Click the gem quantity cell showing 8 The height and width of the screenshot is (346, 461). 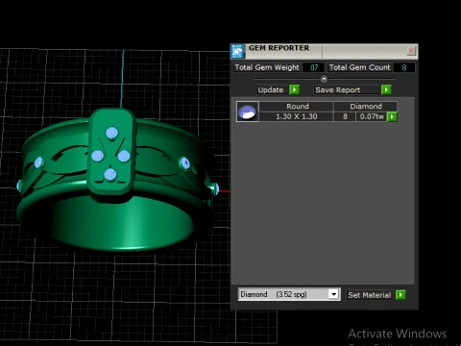click(345, 116)
